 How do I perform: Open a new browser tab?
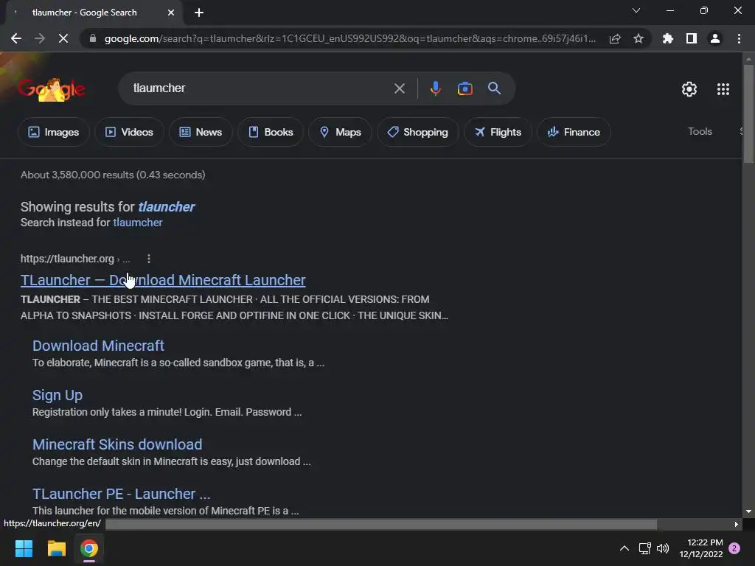pyautogui.click(x=199, y=13)
